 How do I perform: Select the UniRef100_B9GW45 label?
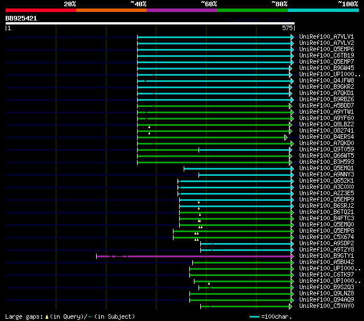(x=326, y=68)
